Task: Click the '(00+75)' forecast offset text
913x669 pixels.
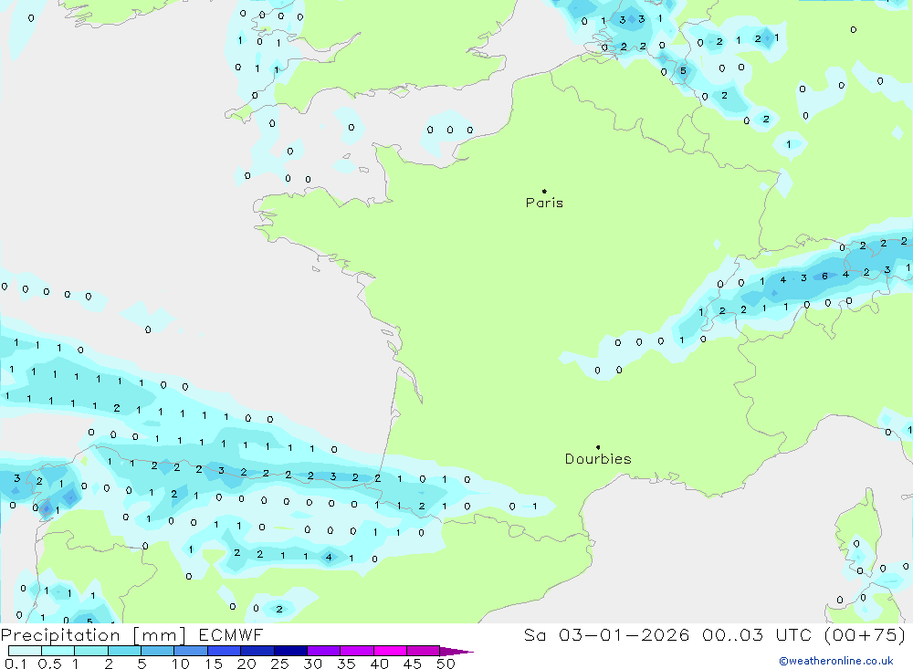Action: point(866,635)
